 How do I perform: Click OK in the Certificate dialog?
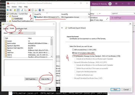click(50, 89)
